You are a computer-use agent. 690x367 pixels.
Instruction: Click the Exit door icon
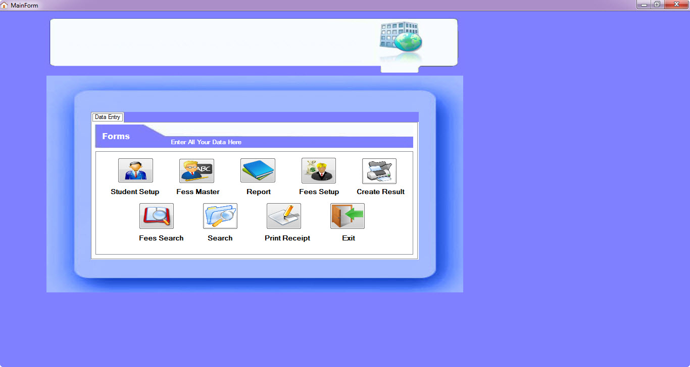(348, 216)
